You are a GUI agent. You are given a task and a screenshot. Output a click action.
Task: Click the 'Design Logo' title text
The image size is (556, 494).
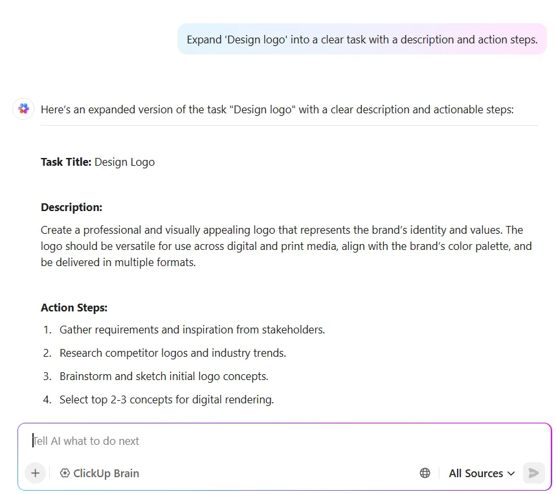click(124, 162)
